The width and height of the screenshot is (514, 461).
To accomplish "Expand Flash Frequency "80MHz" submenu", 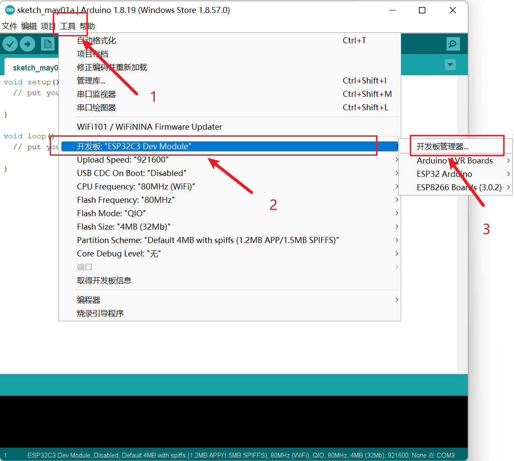I will point(230,200).
